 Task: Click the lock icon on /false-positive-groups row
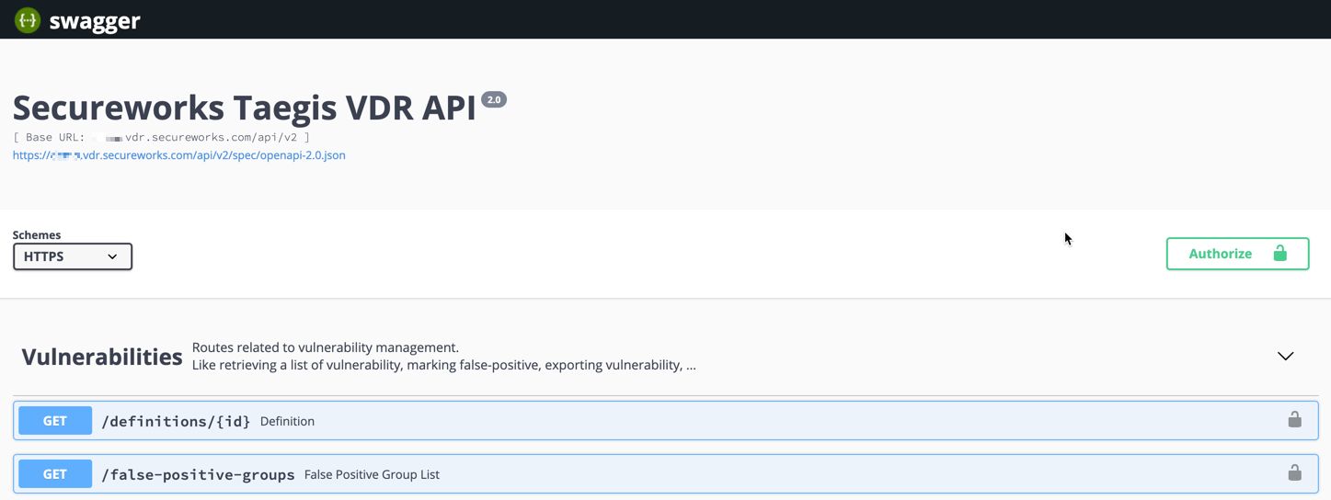(x=1294, y=473)
